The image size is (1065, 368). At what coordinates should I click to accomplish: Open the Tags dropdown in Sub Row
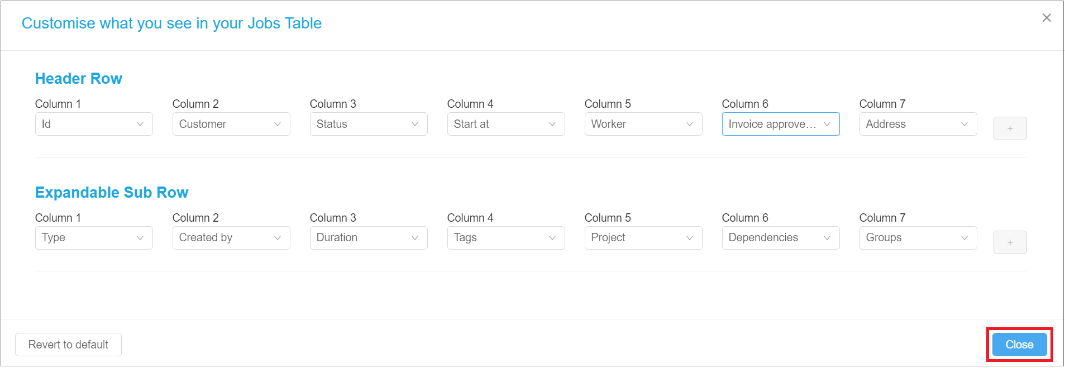click(x=505, y=237)
